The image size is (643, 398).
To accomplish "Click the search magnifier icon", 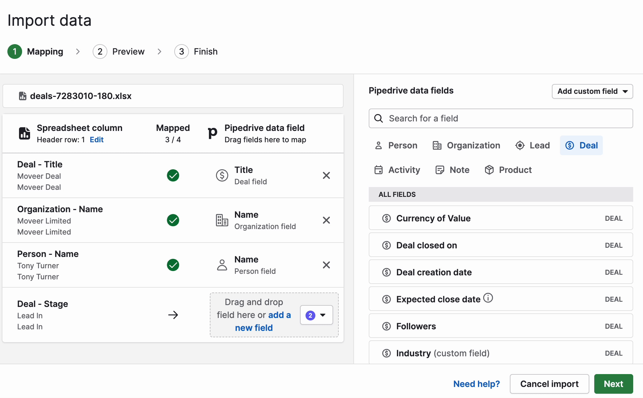I will (379, 118).
